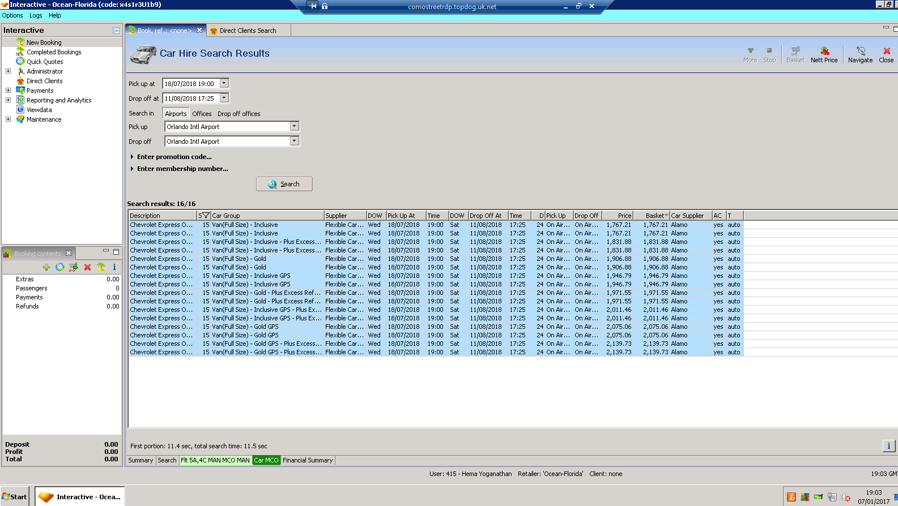Sort results by Car Group column header
Viewport: 898px width, 506px height.
click(267, 216)
